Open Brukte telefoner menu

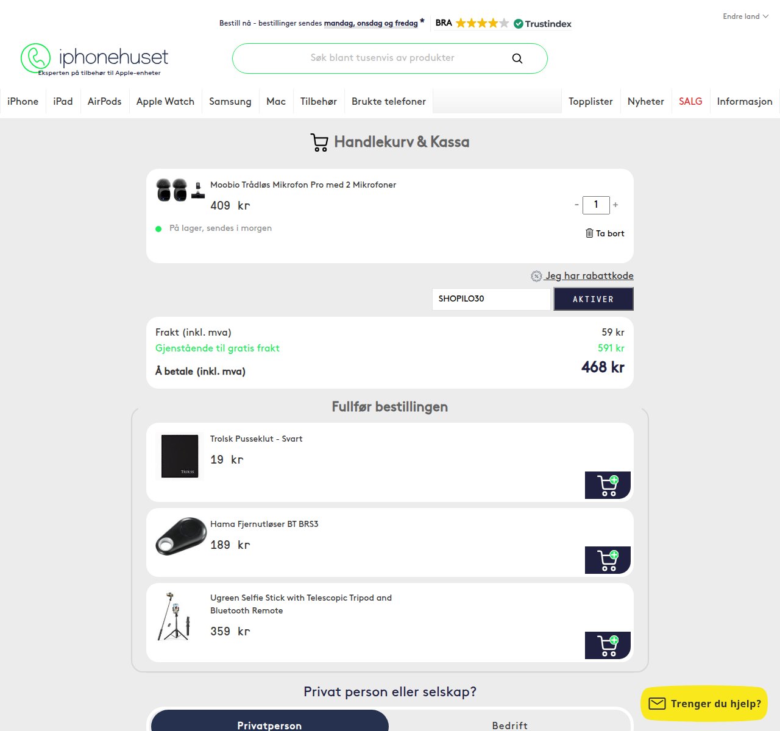pos(389,101)
